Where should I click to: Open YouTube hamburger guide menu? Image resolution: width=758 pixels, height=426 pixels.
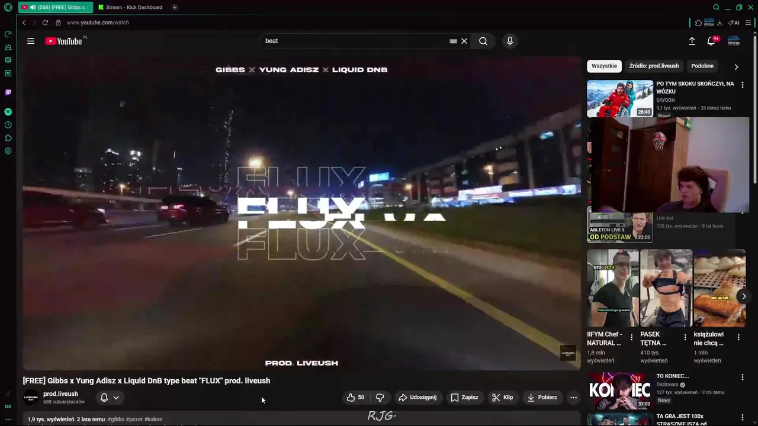(x=31, y=41)
